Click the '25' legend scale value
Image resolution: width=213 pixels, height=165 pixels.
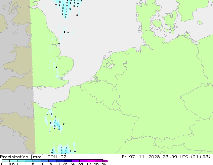[x=65, y=164]
